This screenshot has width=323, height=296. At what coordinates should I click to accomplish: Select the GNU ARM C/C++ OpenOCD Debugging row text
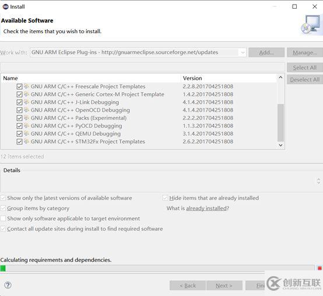[80, 110]
